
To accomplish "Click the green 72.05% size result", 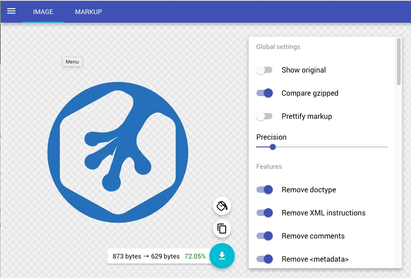I will coord(195,256).
